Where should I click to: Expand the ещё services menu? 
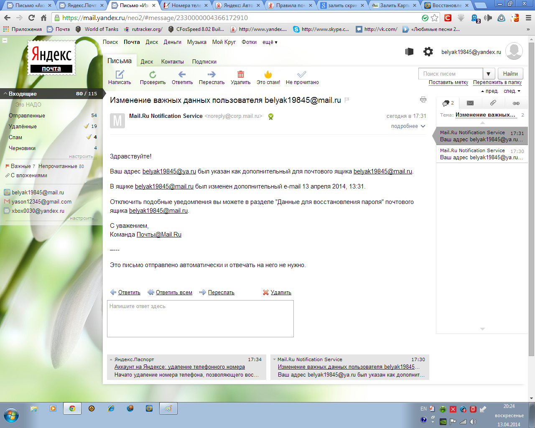tap(270, 42)
